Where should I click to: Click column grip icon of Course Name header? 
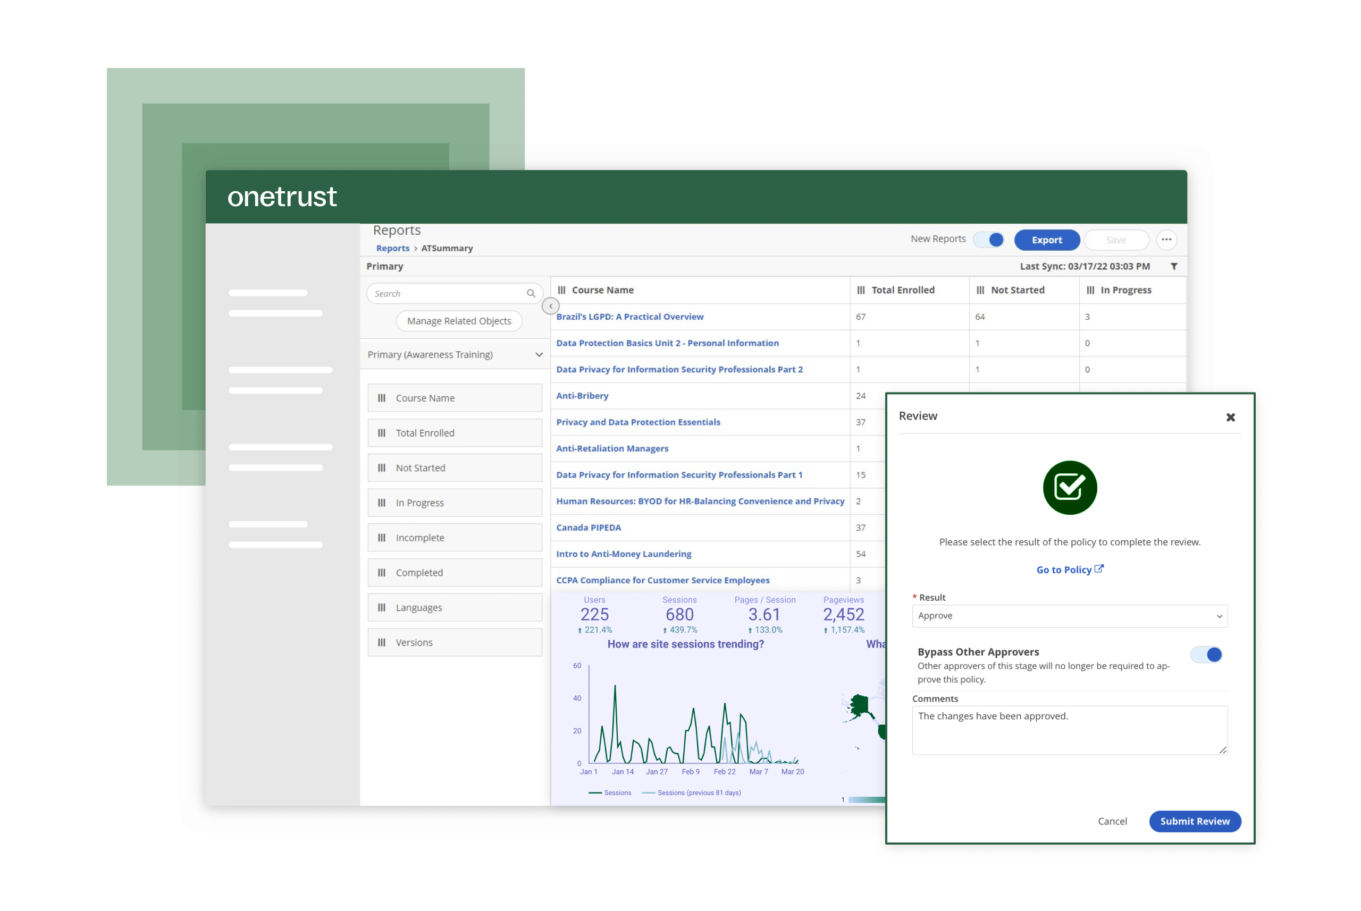561,290
